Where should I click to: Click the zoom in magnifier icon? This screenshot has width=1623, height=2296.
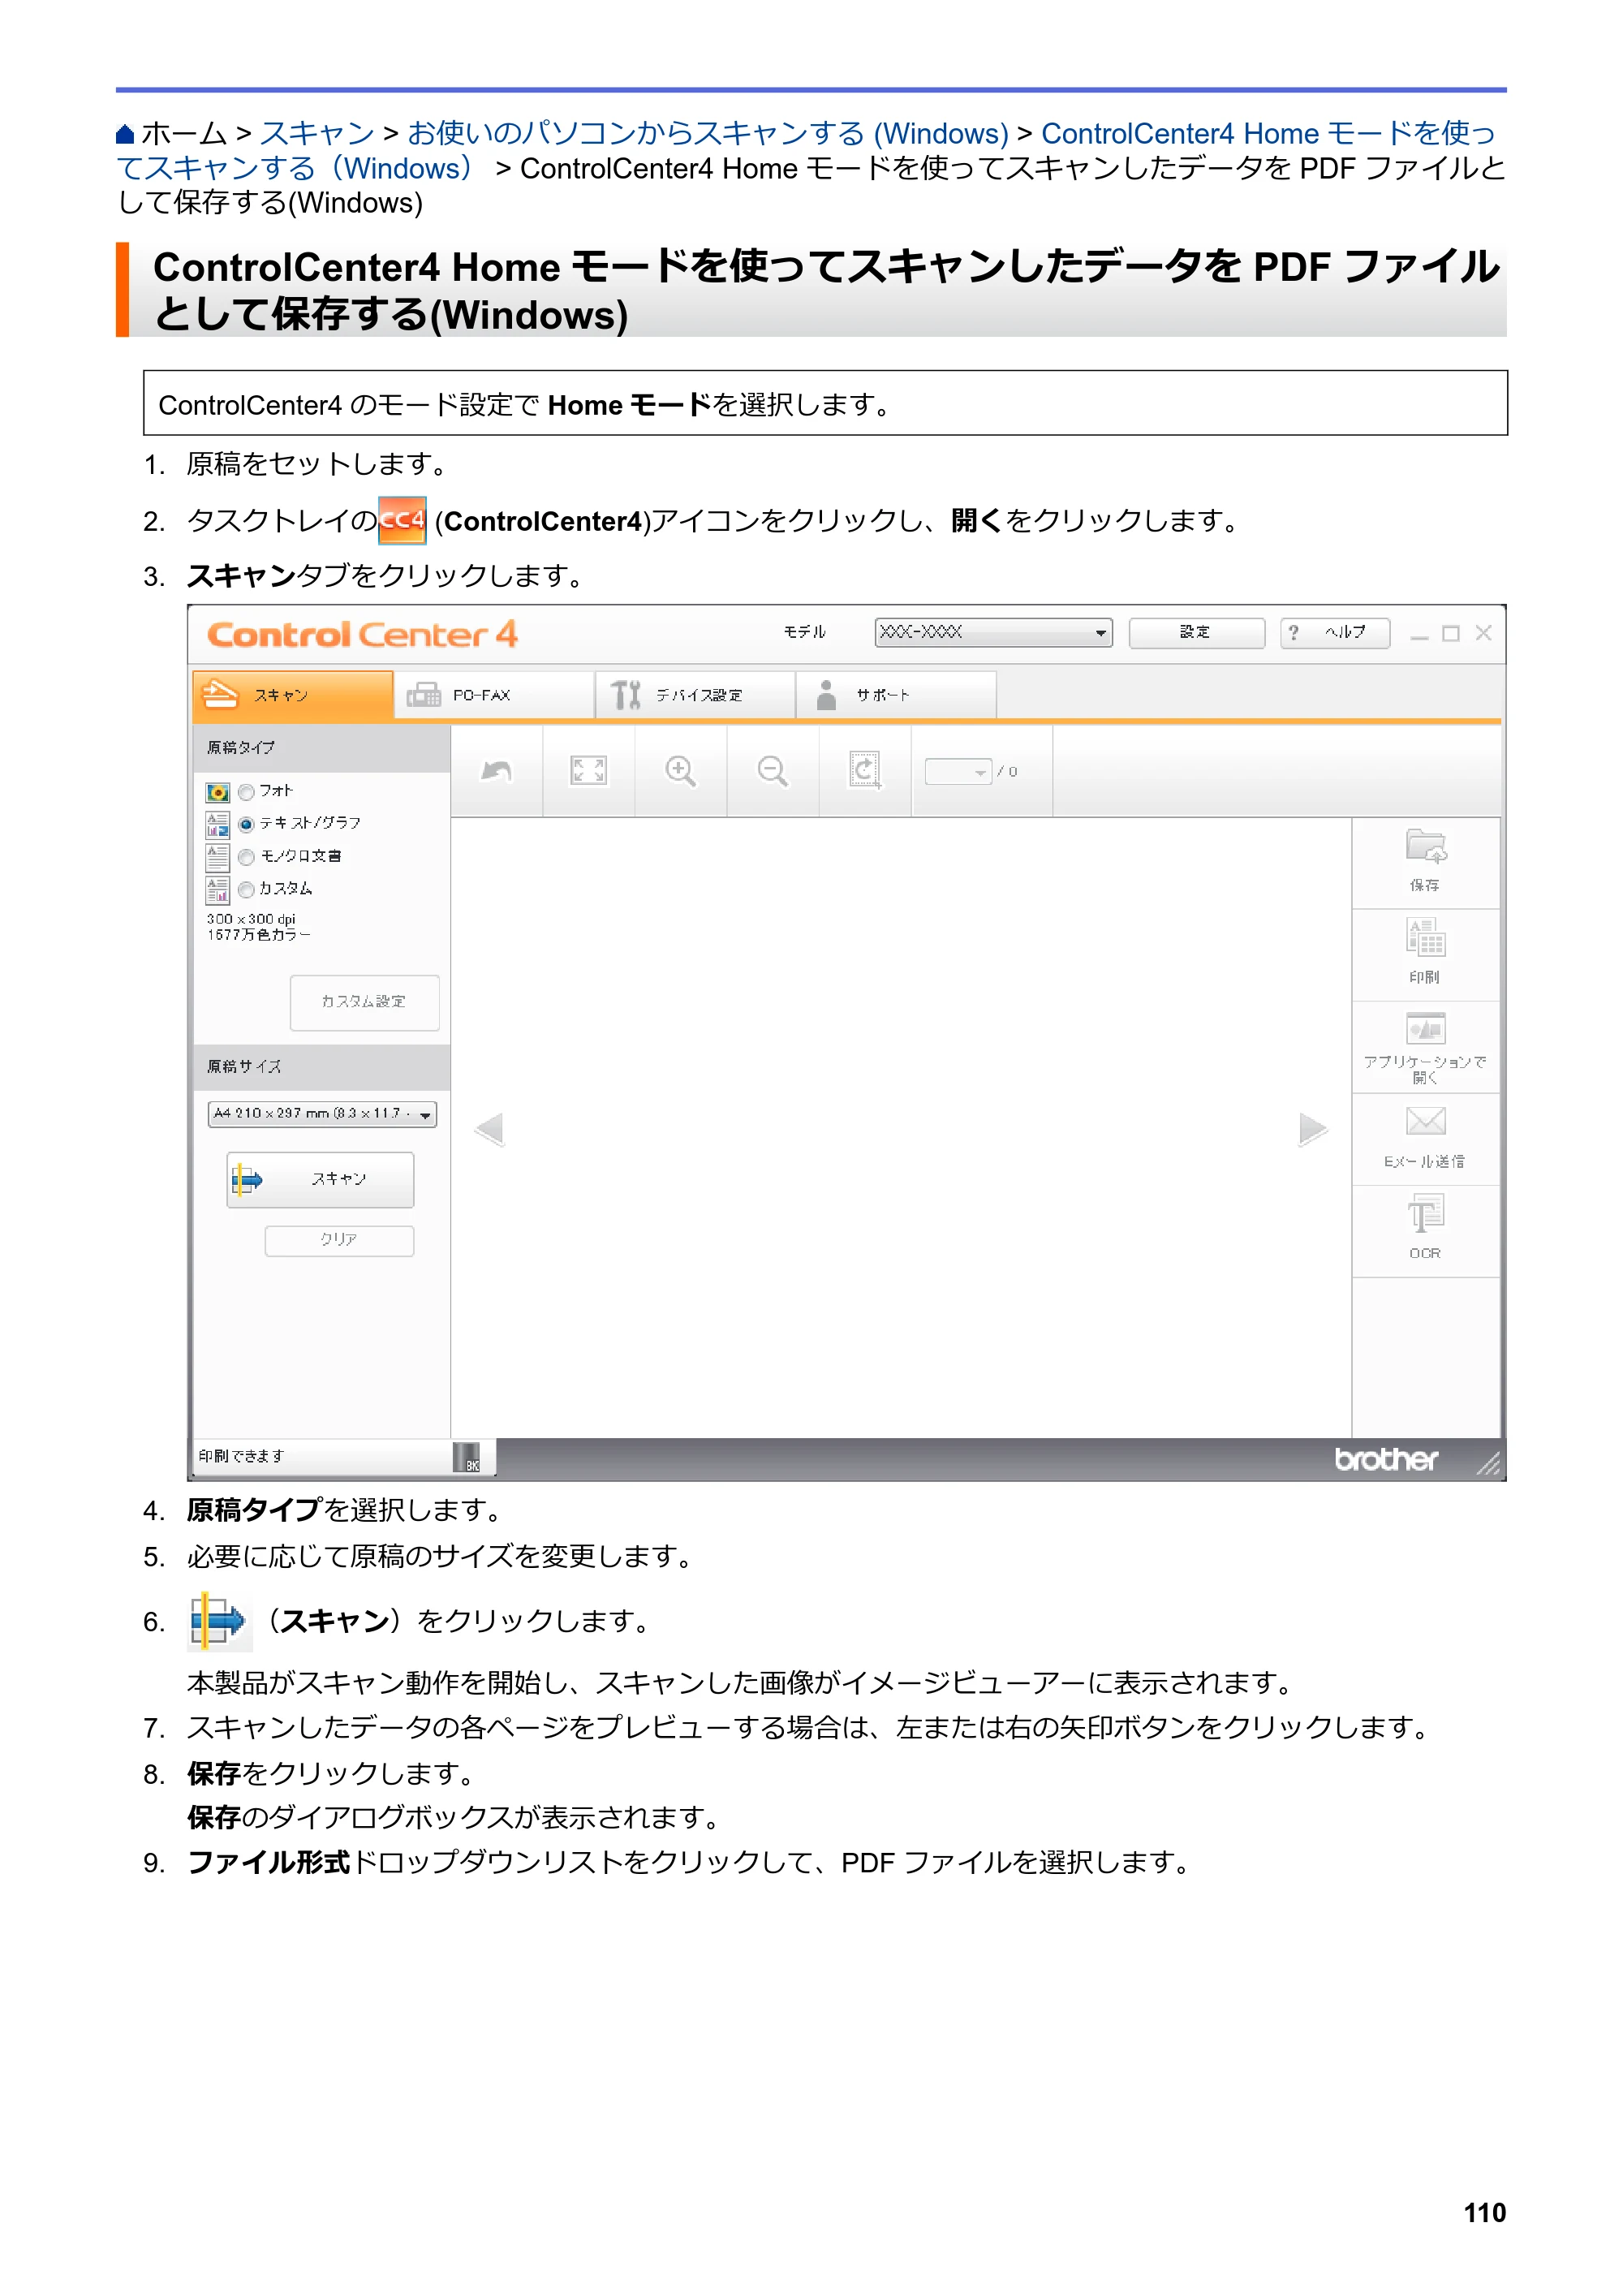(680, 770)
